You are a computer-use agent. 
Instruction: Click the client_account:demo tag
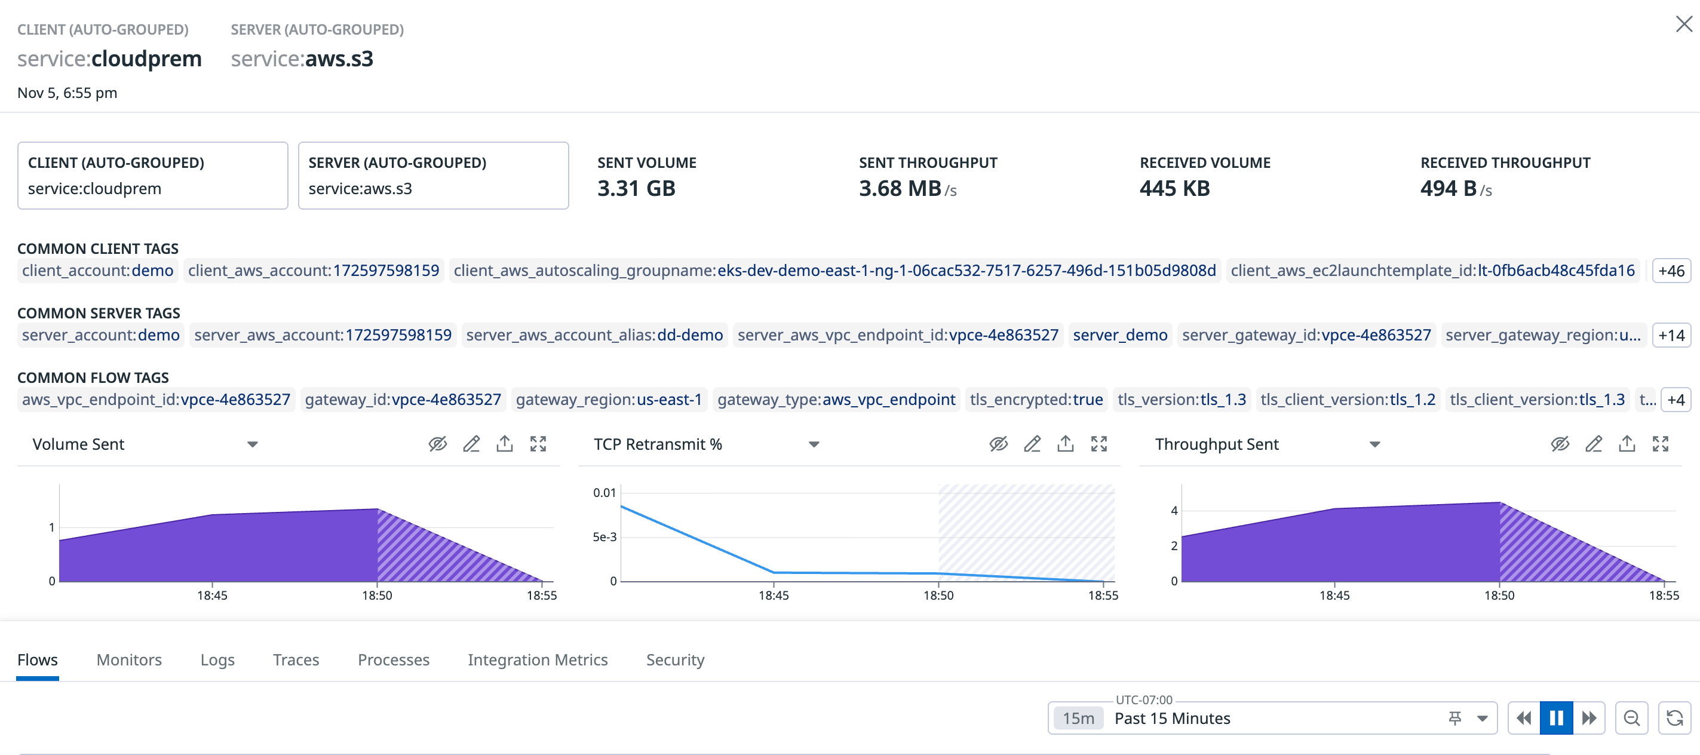[x=98, y=271]
